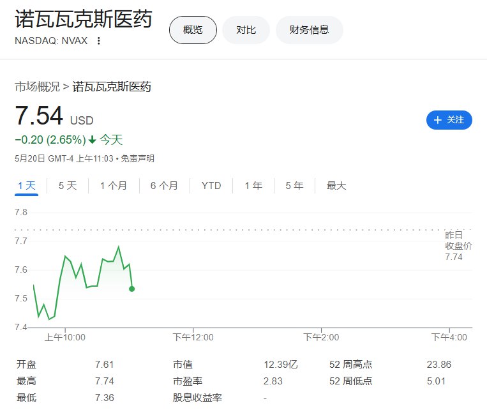
Task: Click the 下午4:00 axis label
Action: tap(449, 337)
